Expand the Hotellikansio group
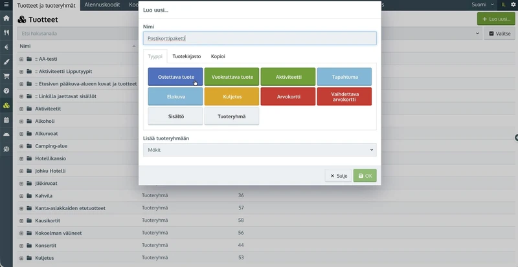518x267 pixels. [21, 158]
